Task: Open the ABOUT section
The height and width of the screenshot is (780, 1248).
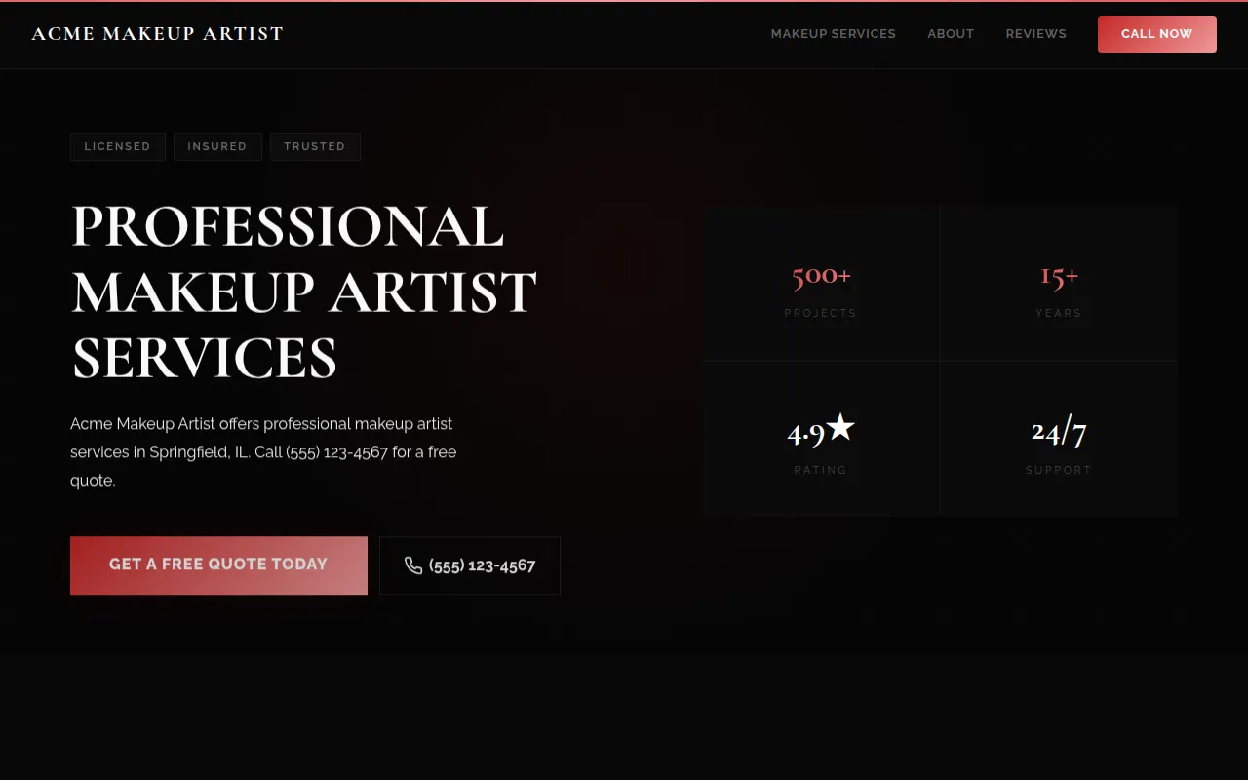Action: coord(951,34)
